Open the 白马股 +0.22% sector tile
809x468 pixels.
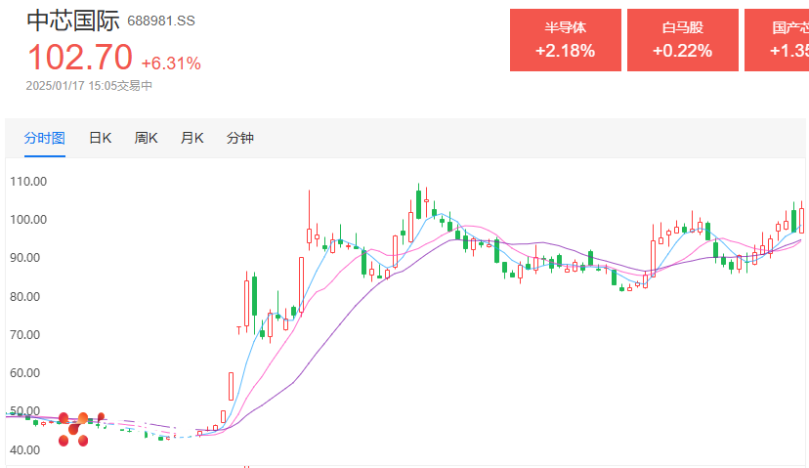coord(683,40)
